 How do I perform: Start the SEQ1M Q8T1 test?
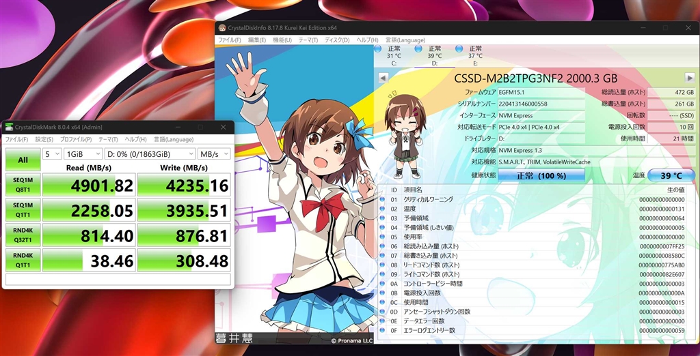pos(23,185)
